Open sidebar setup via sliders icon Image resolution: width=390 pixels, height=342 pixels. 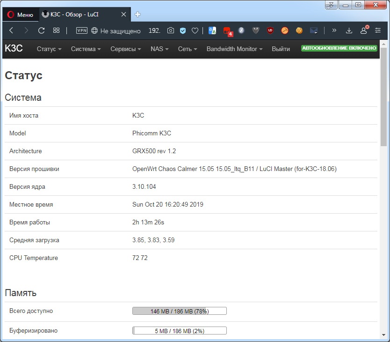[x=377, y=30]
